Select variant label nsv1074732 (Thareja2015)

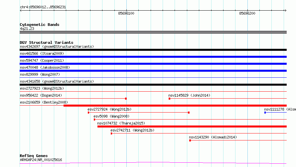121,123
